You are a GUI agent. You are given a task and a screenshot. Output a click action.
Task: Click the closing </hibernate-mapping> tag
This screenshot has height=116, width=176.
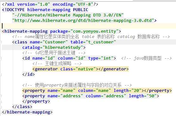tap(27, 112)
